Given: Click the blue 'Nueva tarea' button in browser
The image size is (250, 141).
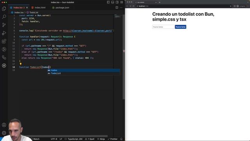Looking at the screenshot, I should [180, 27].
